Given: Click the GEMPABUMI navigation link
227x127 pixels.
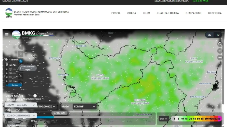Looking at the screenshot, I should coord(193,13).
